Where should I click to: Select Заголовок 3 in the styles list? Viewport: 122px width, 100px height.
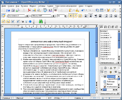105,42
